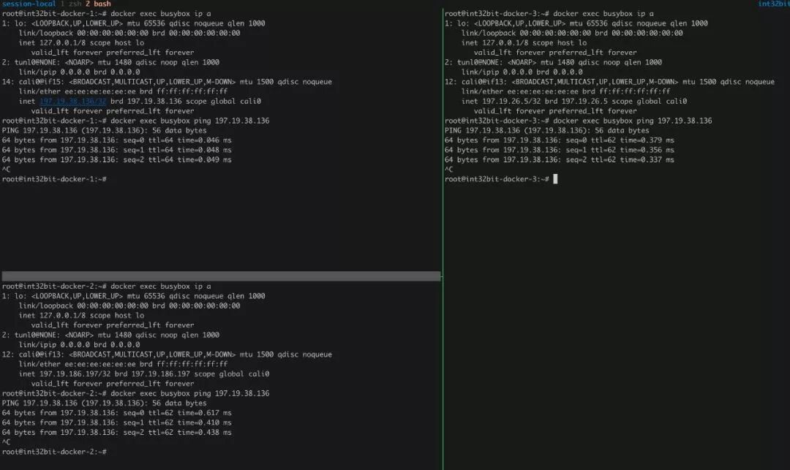Click the '1: lo:' loopback line in docker-1 pane

134,23
